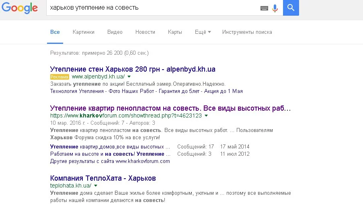363x204 pixels.
Task: Click the text Сообщений: 3
Action: (x=195, y=154)
